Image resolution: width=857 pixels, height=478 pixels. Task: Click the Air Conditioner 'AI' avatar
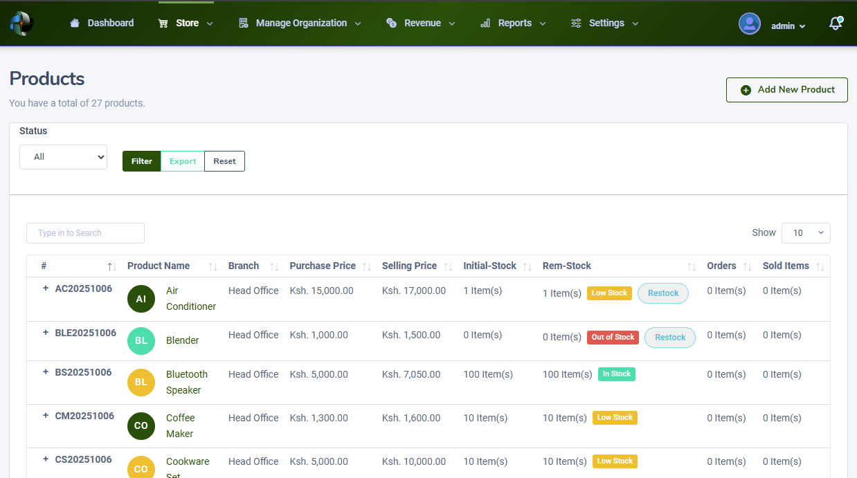[141, 299]
